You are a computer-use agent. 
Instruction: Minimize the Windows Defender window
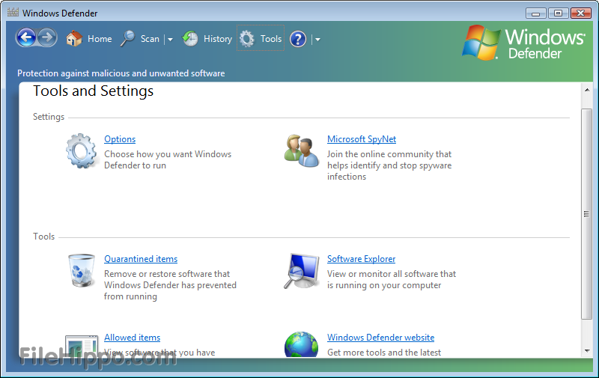535,13
